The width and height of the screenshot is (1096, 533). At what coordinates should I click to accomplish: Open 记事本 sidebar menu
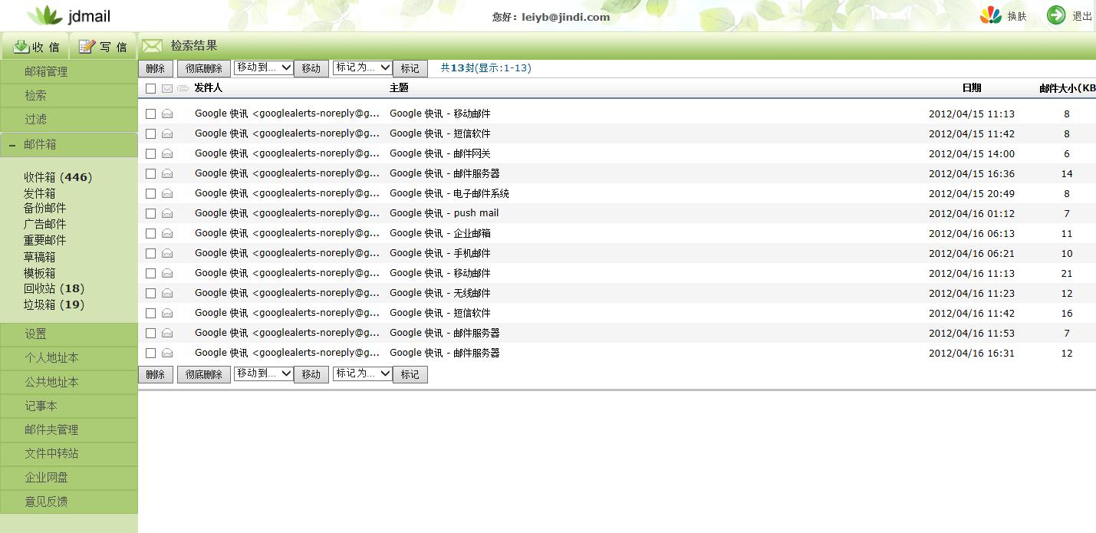coord(69,406)
